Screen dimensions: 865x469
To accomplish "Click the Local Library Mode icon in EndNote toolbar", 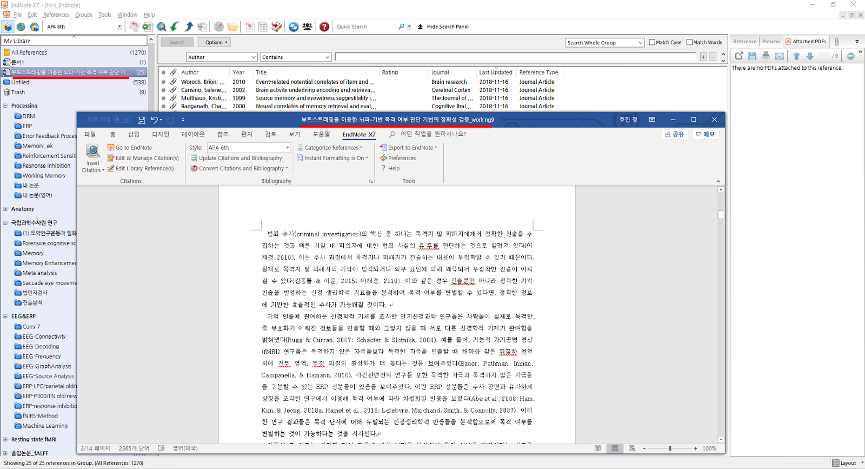I will click(8, 27).
